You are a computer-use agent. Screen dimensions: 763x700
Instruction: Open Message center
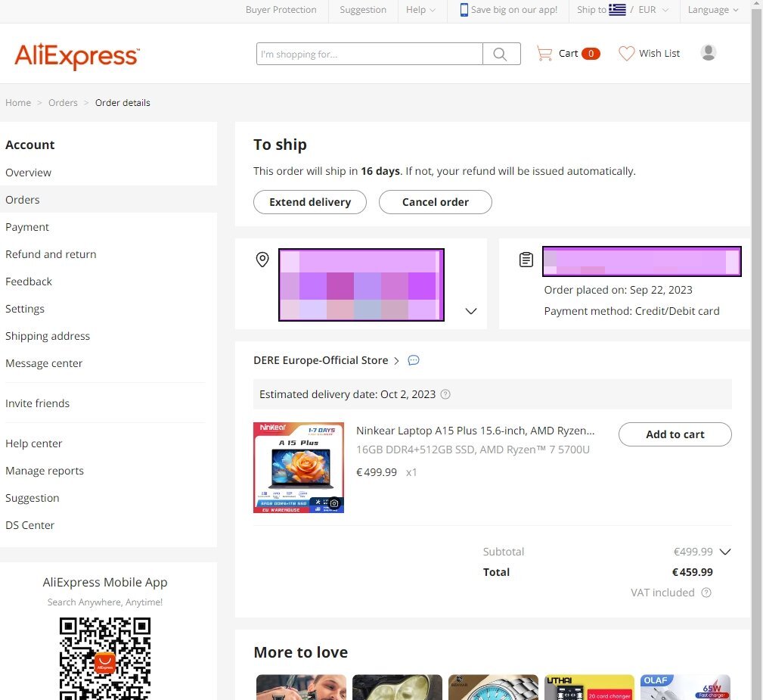coord(44,363)
